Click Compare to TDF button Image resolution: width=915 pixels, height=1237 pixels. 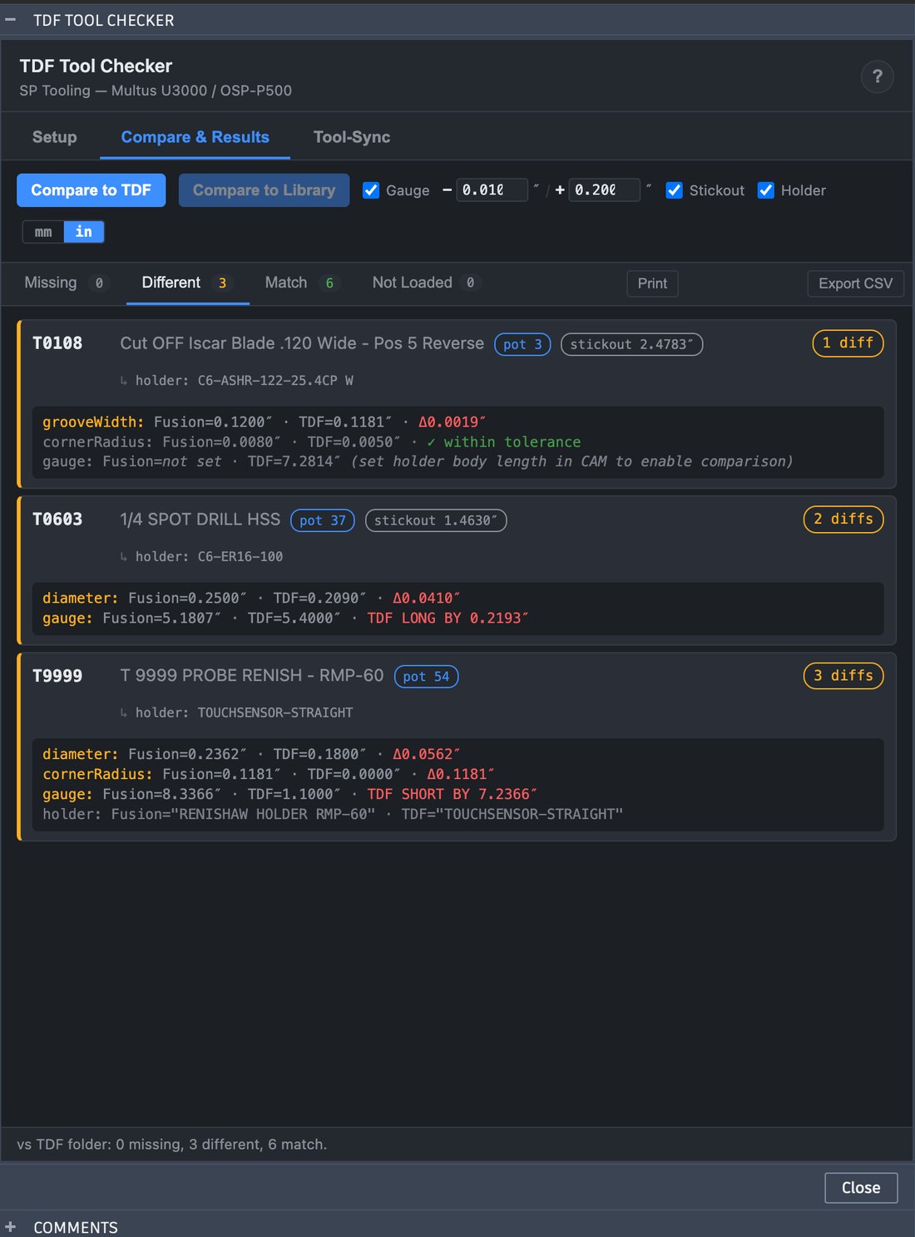tap(91, 190)
